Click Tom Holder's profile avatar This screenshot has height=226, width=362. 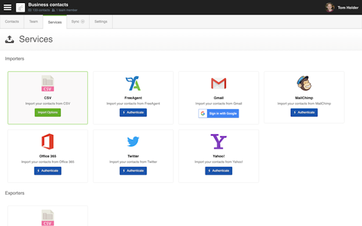click(329, 7)
